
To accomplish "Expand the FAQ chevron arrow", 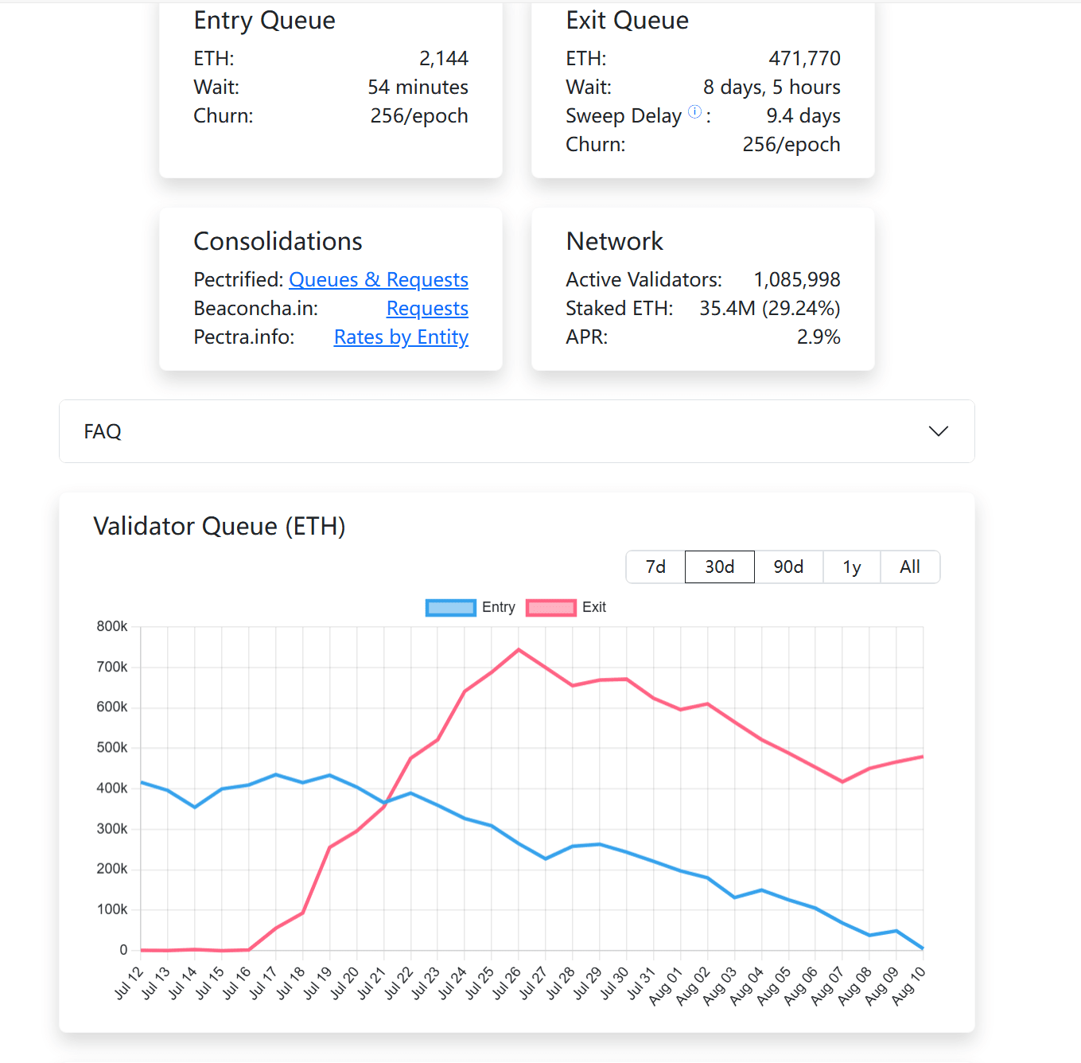I will click(x=939, y=431).
